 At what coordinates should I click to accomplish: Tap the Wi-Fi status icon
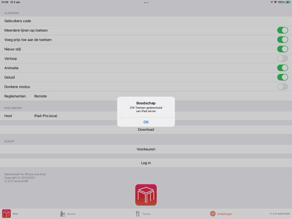click(x=275, y=2)
